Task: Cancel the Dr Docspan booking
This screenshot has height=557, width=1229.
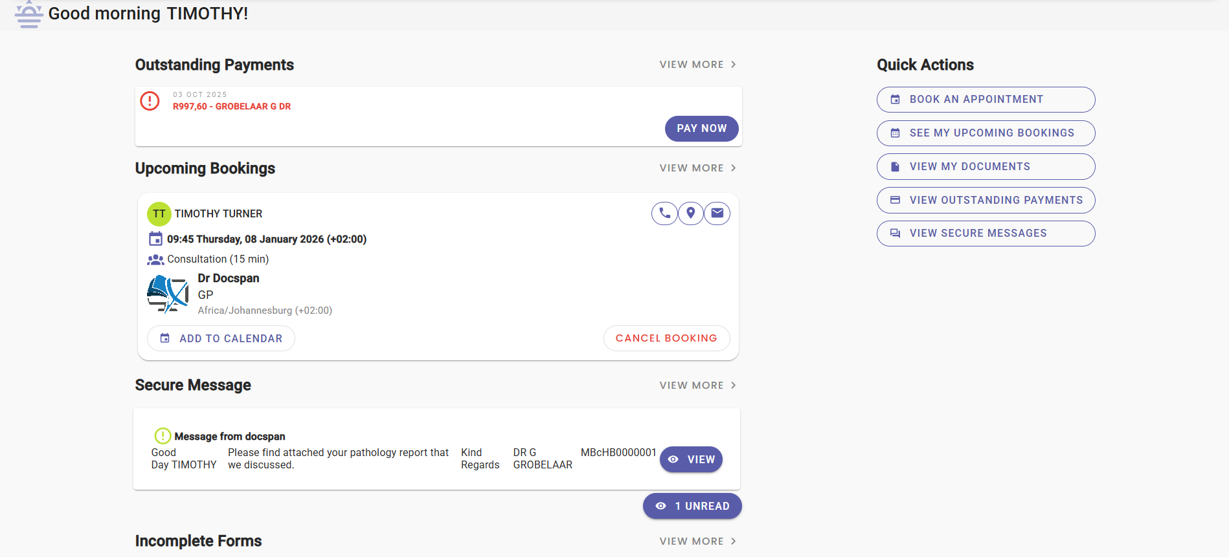Action: [666, 338]
